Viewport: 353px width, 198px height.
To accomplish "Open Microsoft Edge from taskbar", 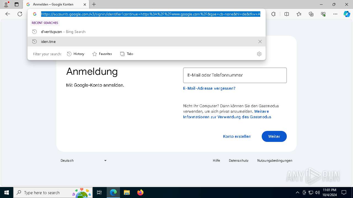I will pos(113,193).
